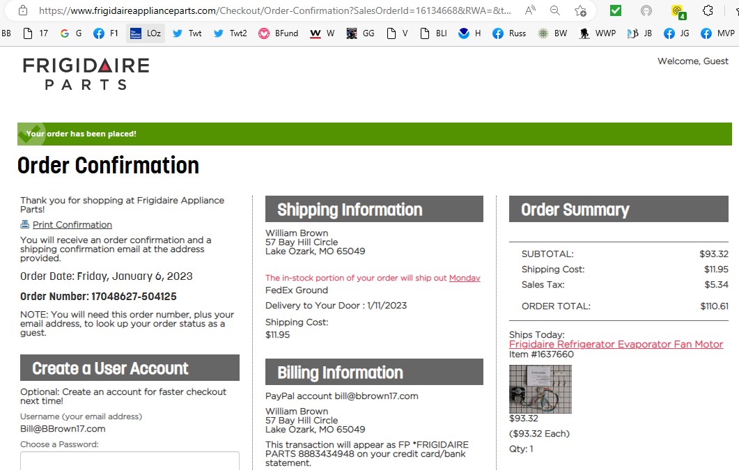The height and width of the screenshot is (470, 739).
Task: Click the username 'Bill@BBrown17.com'
Action: coord(63,429)
